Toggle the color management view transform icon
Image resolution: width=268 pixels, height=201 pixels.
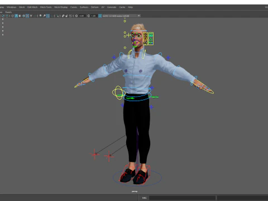(100, 16)
